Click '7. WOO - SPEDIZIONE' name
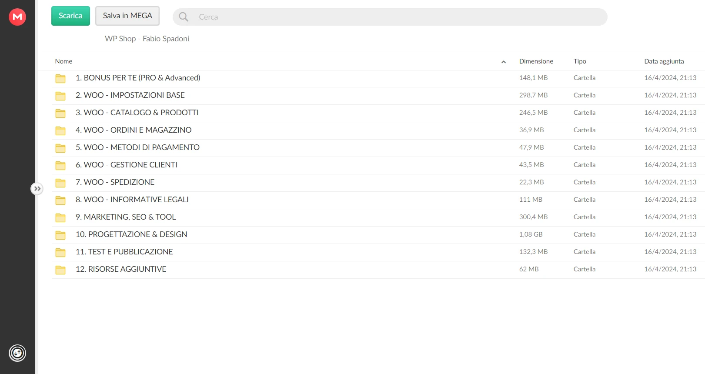Screen dimensions: 705x374 [x=115, y=182]
